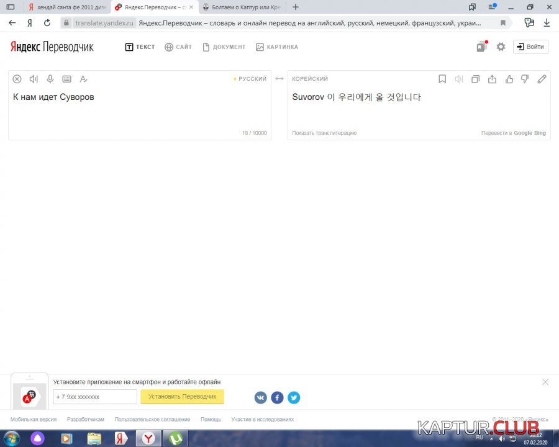
Task: Mark the translation as bad with thumbs down
Action: click(525, 79)
